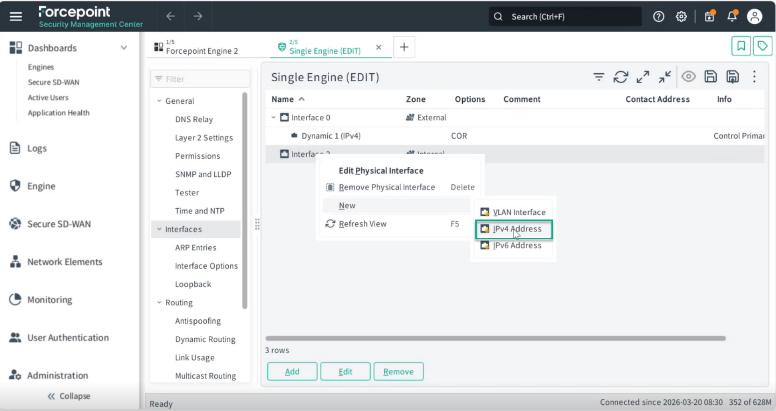This screenshot has height=411, width=776.
Task: Go forward with the right arrow
Action: [x=198, y=16]
